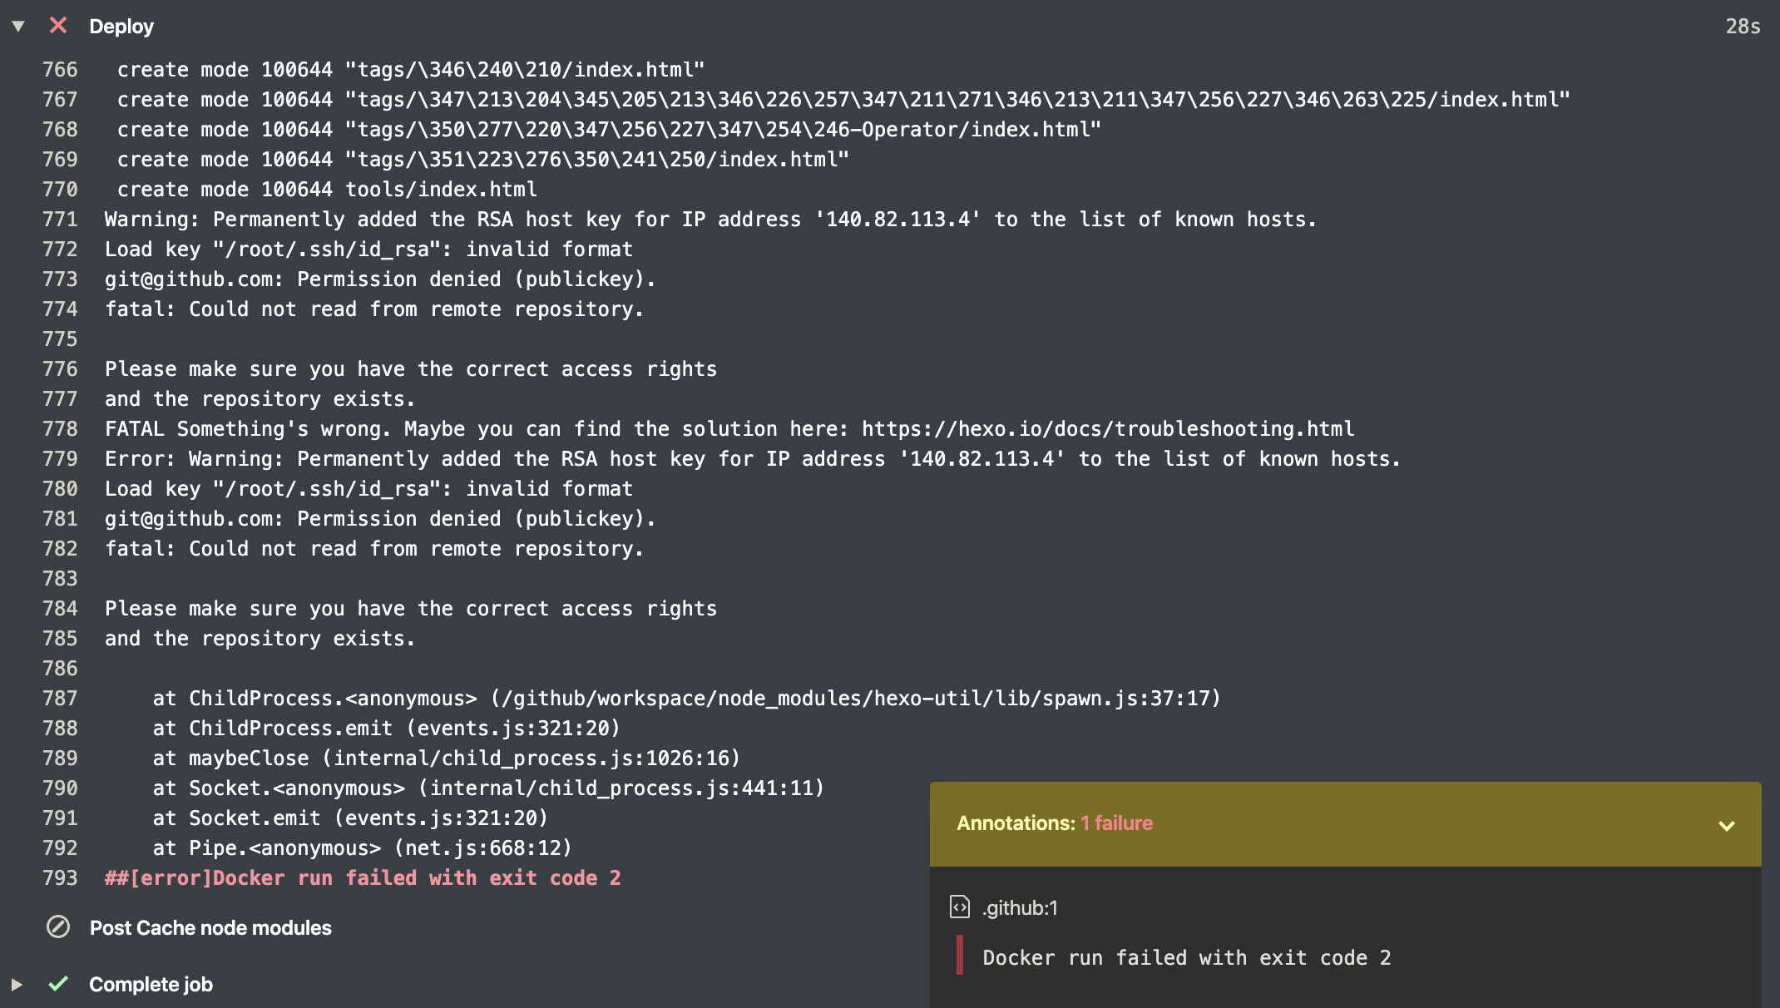Select the ##[error]Docker run failed log line
This screenshot has height=1008, width=1780.
coord(363,878)
